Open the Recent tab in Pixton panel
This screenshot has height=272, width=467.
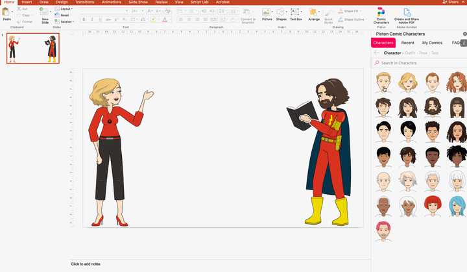coord(407,43)
